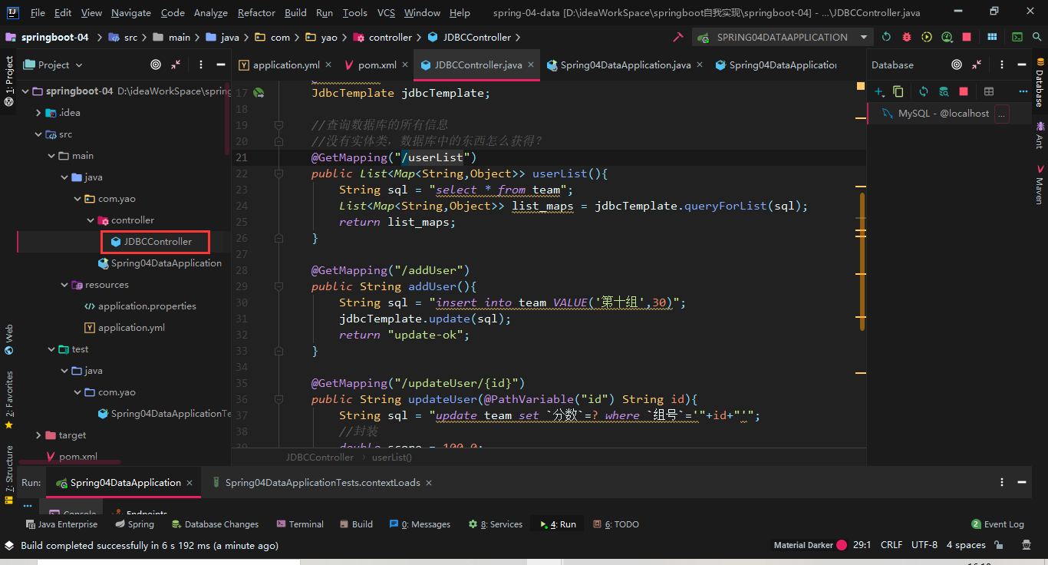Click the green terminal-style toolbar icon
This screenshot has width=1048, height=565.
(x=1017, y=37)
